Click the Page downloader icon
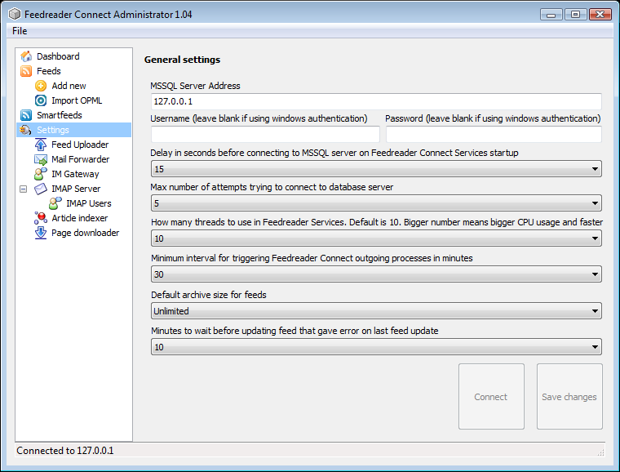Image resolution: width=620 pixels, height=472 pixels. pos(42,233)
